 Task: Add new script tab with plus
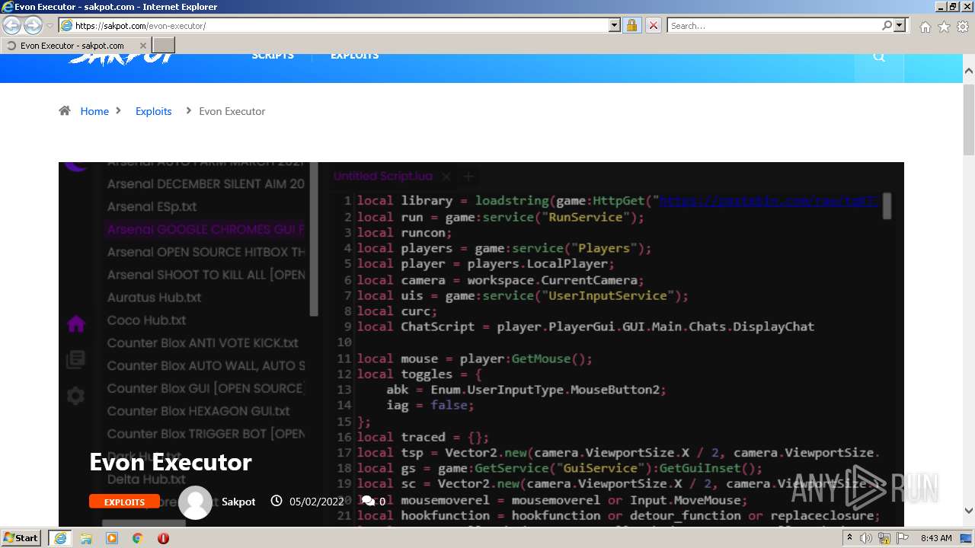tap(468, 177)
